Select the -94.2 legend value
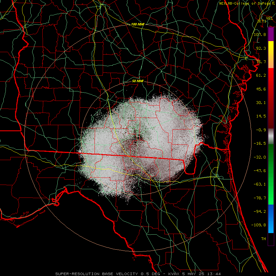Image resolution: width=276 pixels, height=276 pixels. (260, 212)
